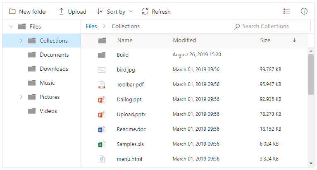This screenshot has height=170, width=317.
Task: Click the New folder icon
Action: (x=12, y=12)
